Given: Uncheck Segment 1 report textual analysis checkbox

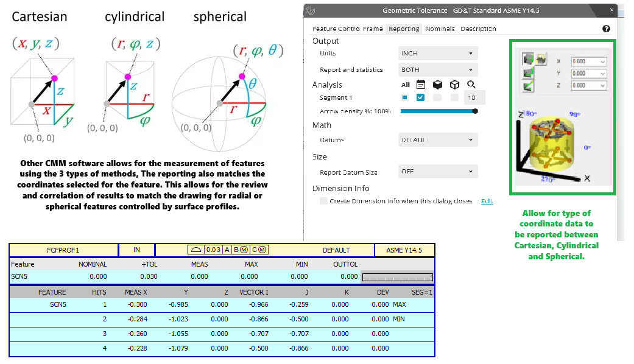Looking at the screenshot, I should [x=420, y=98].
